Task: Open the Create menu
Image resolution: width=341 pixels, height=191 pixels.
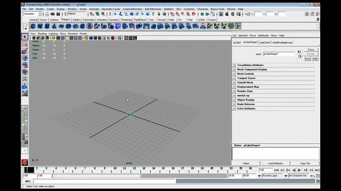Action: [50, 9]
